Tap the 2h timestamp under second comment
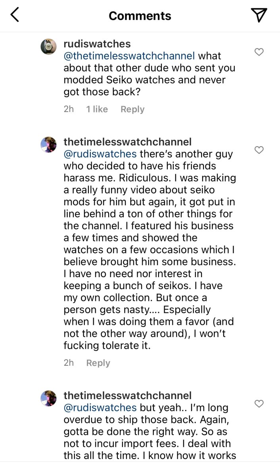This screenshot has width=280, height=467. click(69, 363)
